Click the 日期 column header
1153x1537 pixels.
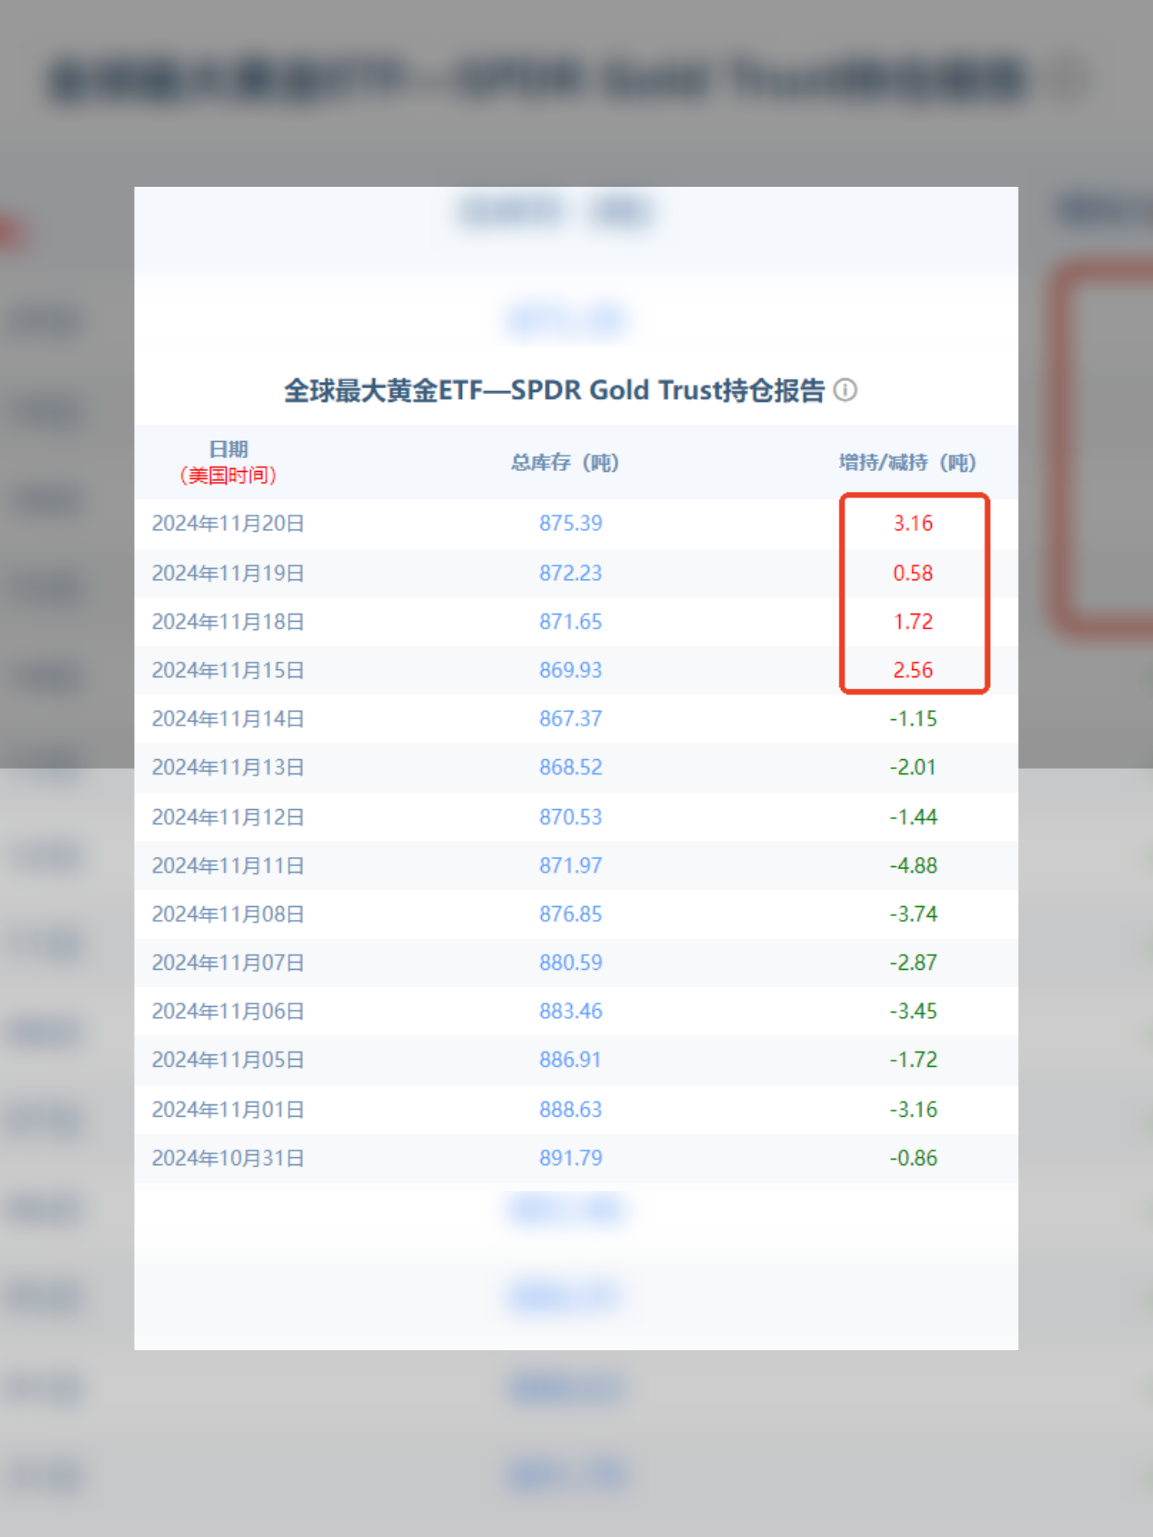tap(228, 450)
